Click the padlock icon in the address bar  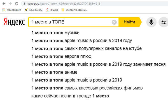24,4
